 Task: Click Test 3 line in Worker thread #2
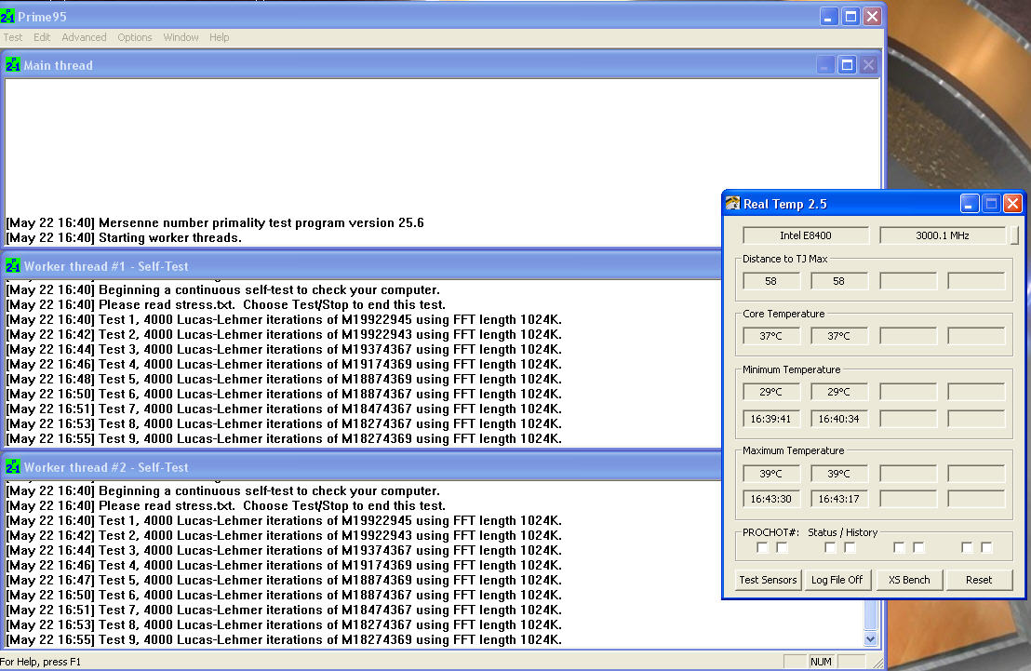(284, 550)
